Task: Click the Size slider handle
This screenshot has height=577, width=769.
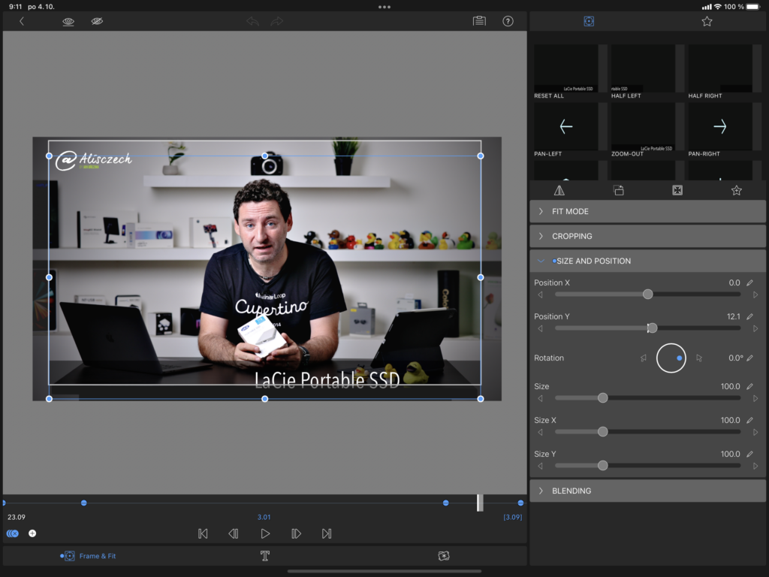Action: point(603,398)
